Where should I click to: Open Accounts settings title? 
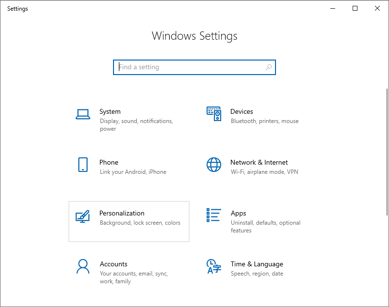113,264
